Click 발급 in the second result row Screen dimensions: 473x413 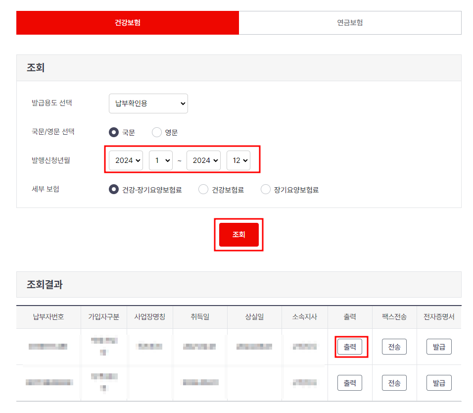tap(438, 382)
